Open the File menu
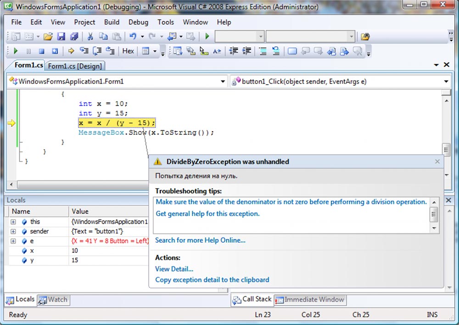The width and height of the screenshot is (459, 325). coord(17,22)
